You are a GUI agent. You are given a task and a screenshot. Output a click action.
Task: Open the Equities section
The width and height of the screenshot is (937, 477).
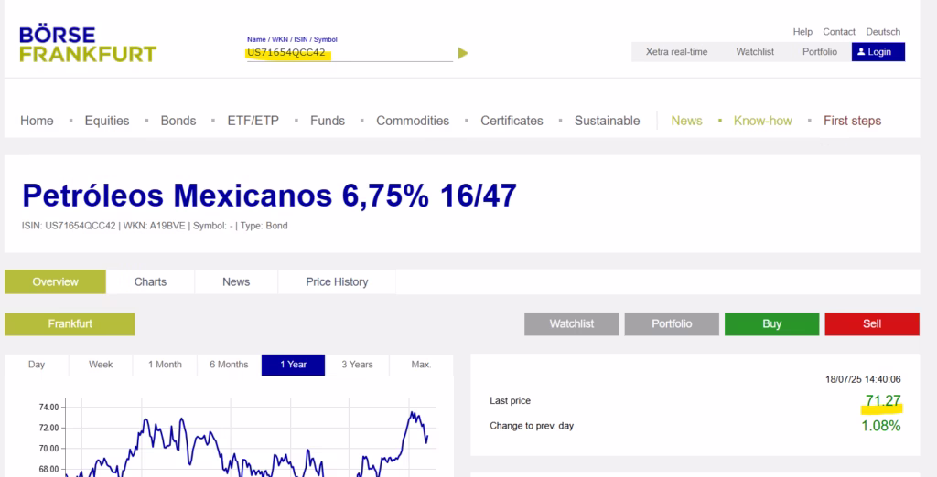[107, 121]
